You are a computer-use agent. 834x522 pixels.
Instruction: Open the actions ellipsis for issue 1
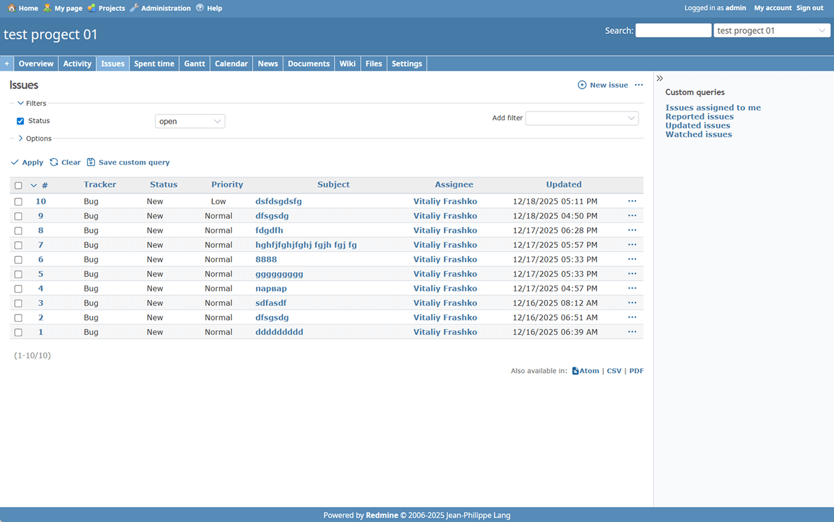[x=632, y=332]
